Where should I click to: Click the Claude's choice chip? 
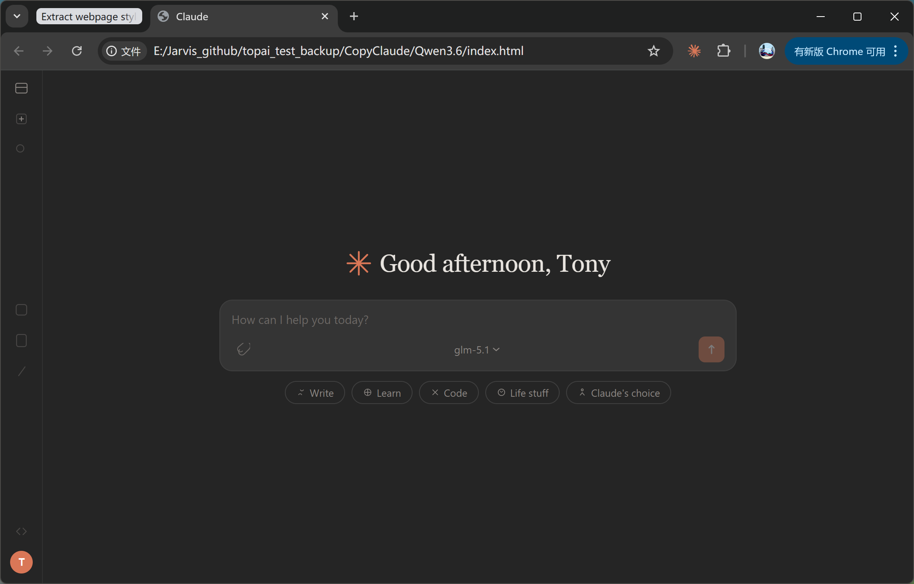tap(618, 393)
